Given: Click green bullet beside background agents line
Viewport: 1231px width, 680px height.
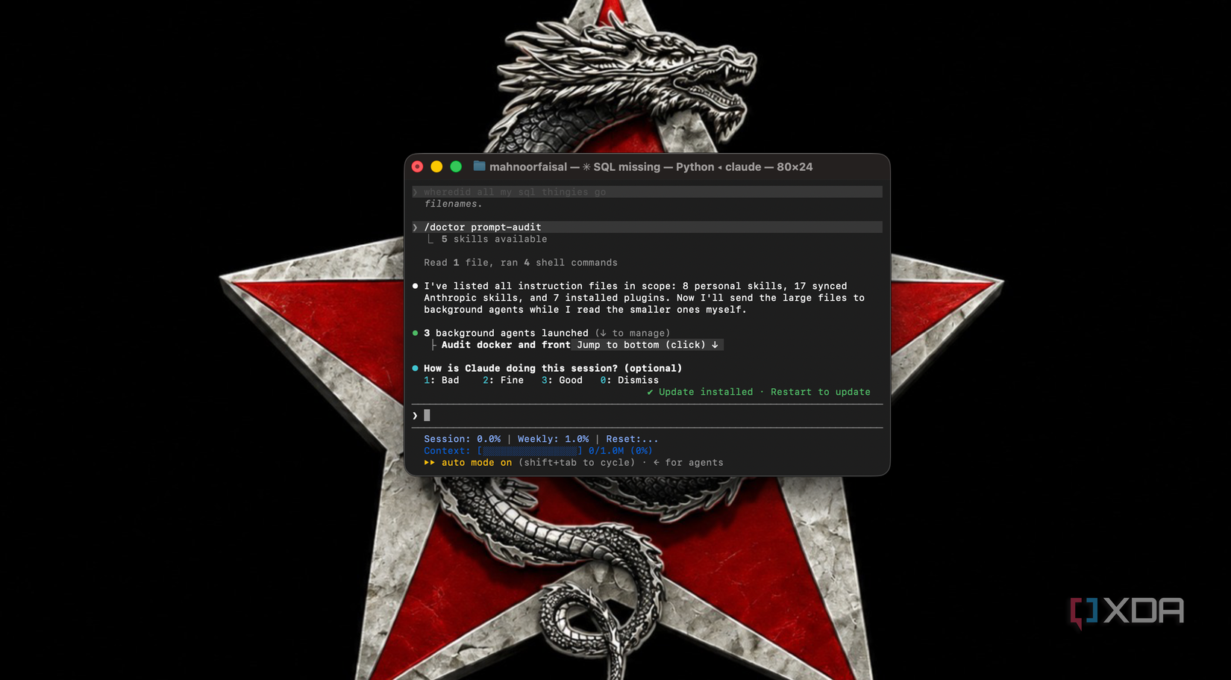Looking at the screenshot, I should click(415, 333).
